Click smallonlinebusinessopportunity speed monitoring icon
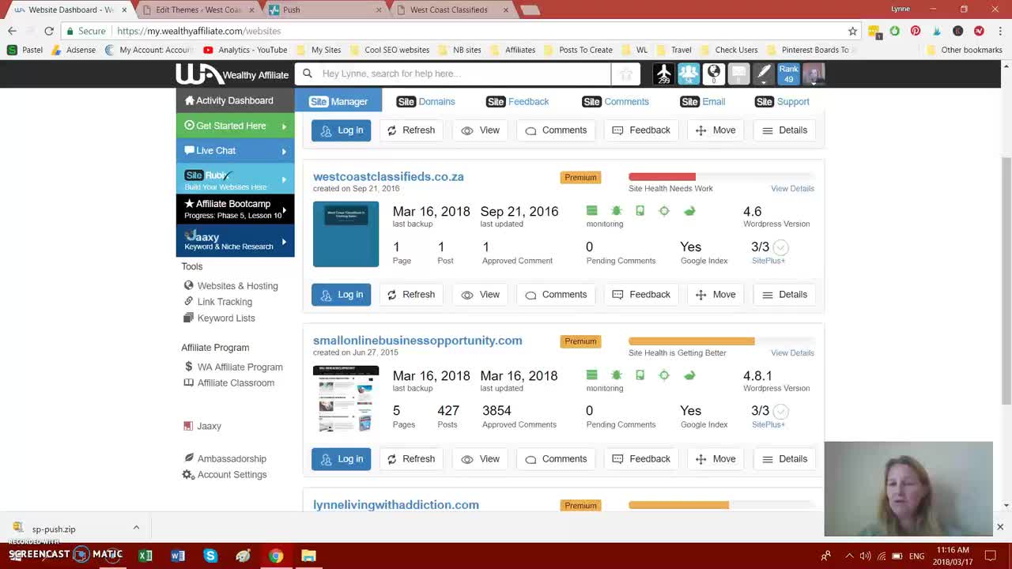Screen dimensions: 1012x569 pos(689,375)
